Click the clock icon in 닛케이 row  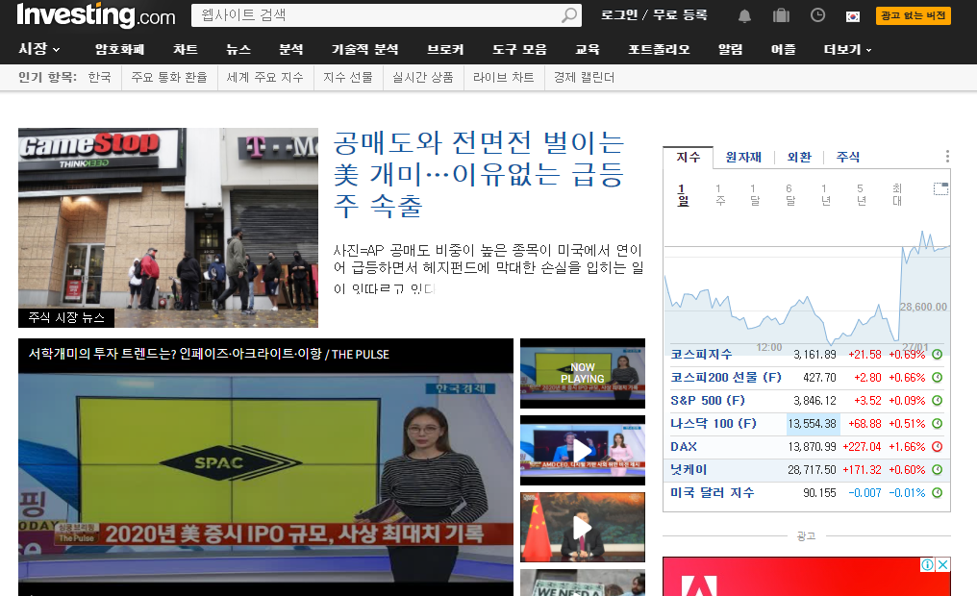(x=938, y=469)
